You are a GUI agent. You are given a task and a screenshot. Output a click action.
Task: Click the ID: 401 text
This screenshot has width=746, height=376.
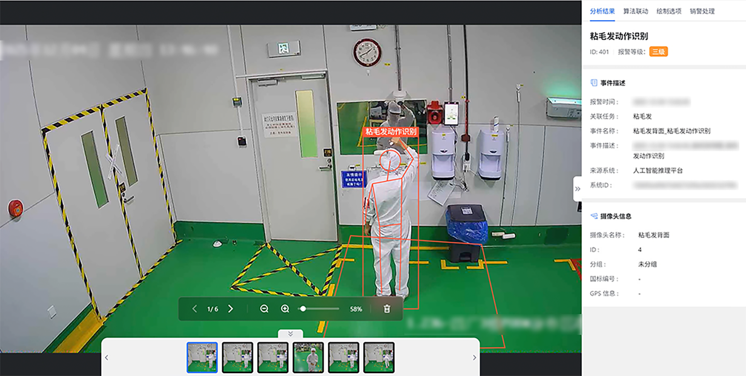coord(599,52)
